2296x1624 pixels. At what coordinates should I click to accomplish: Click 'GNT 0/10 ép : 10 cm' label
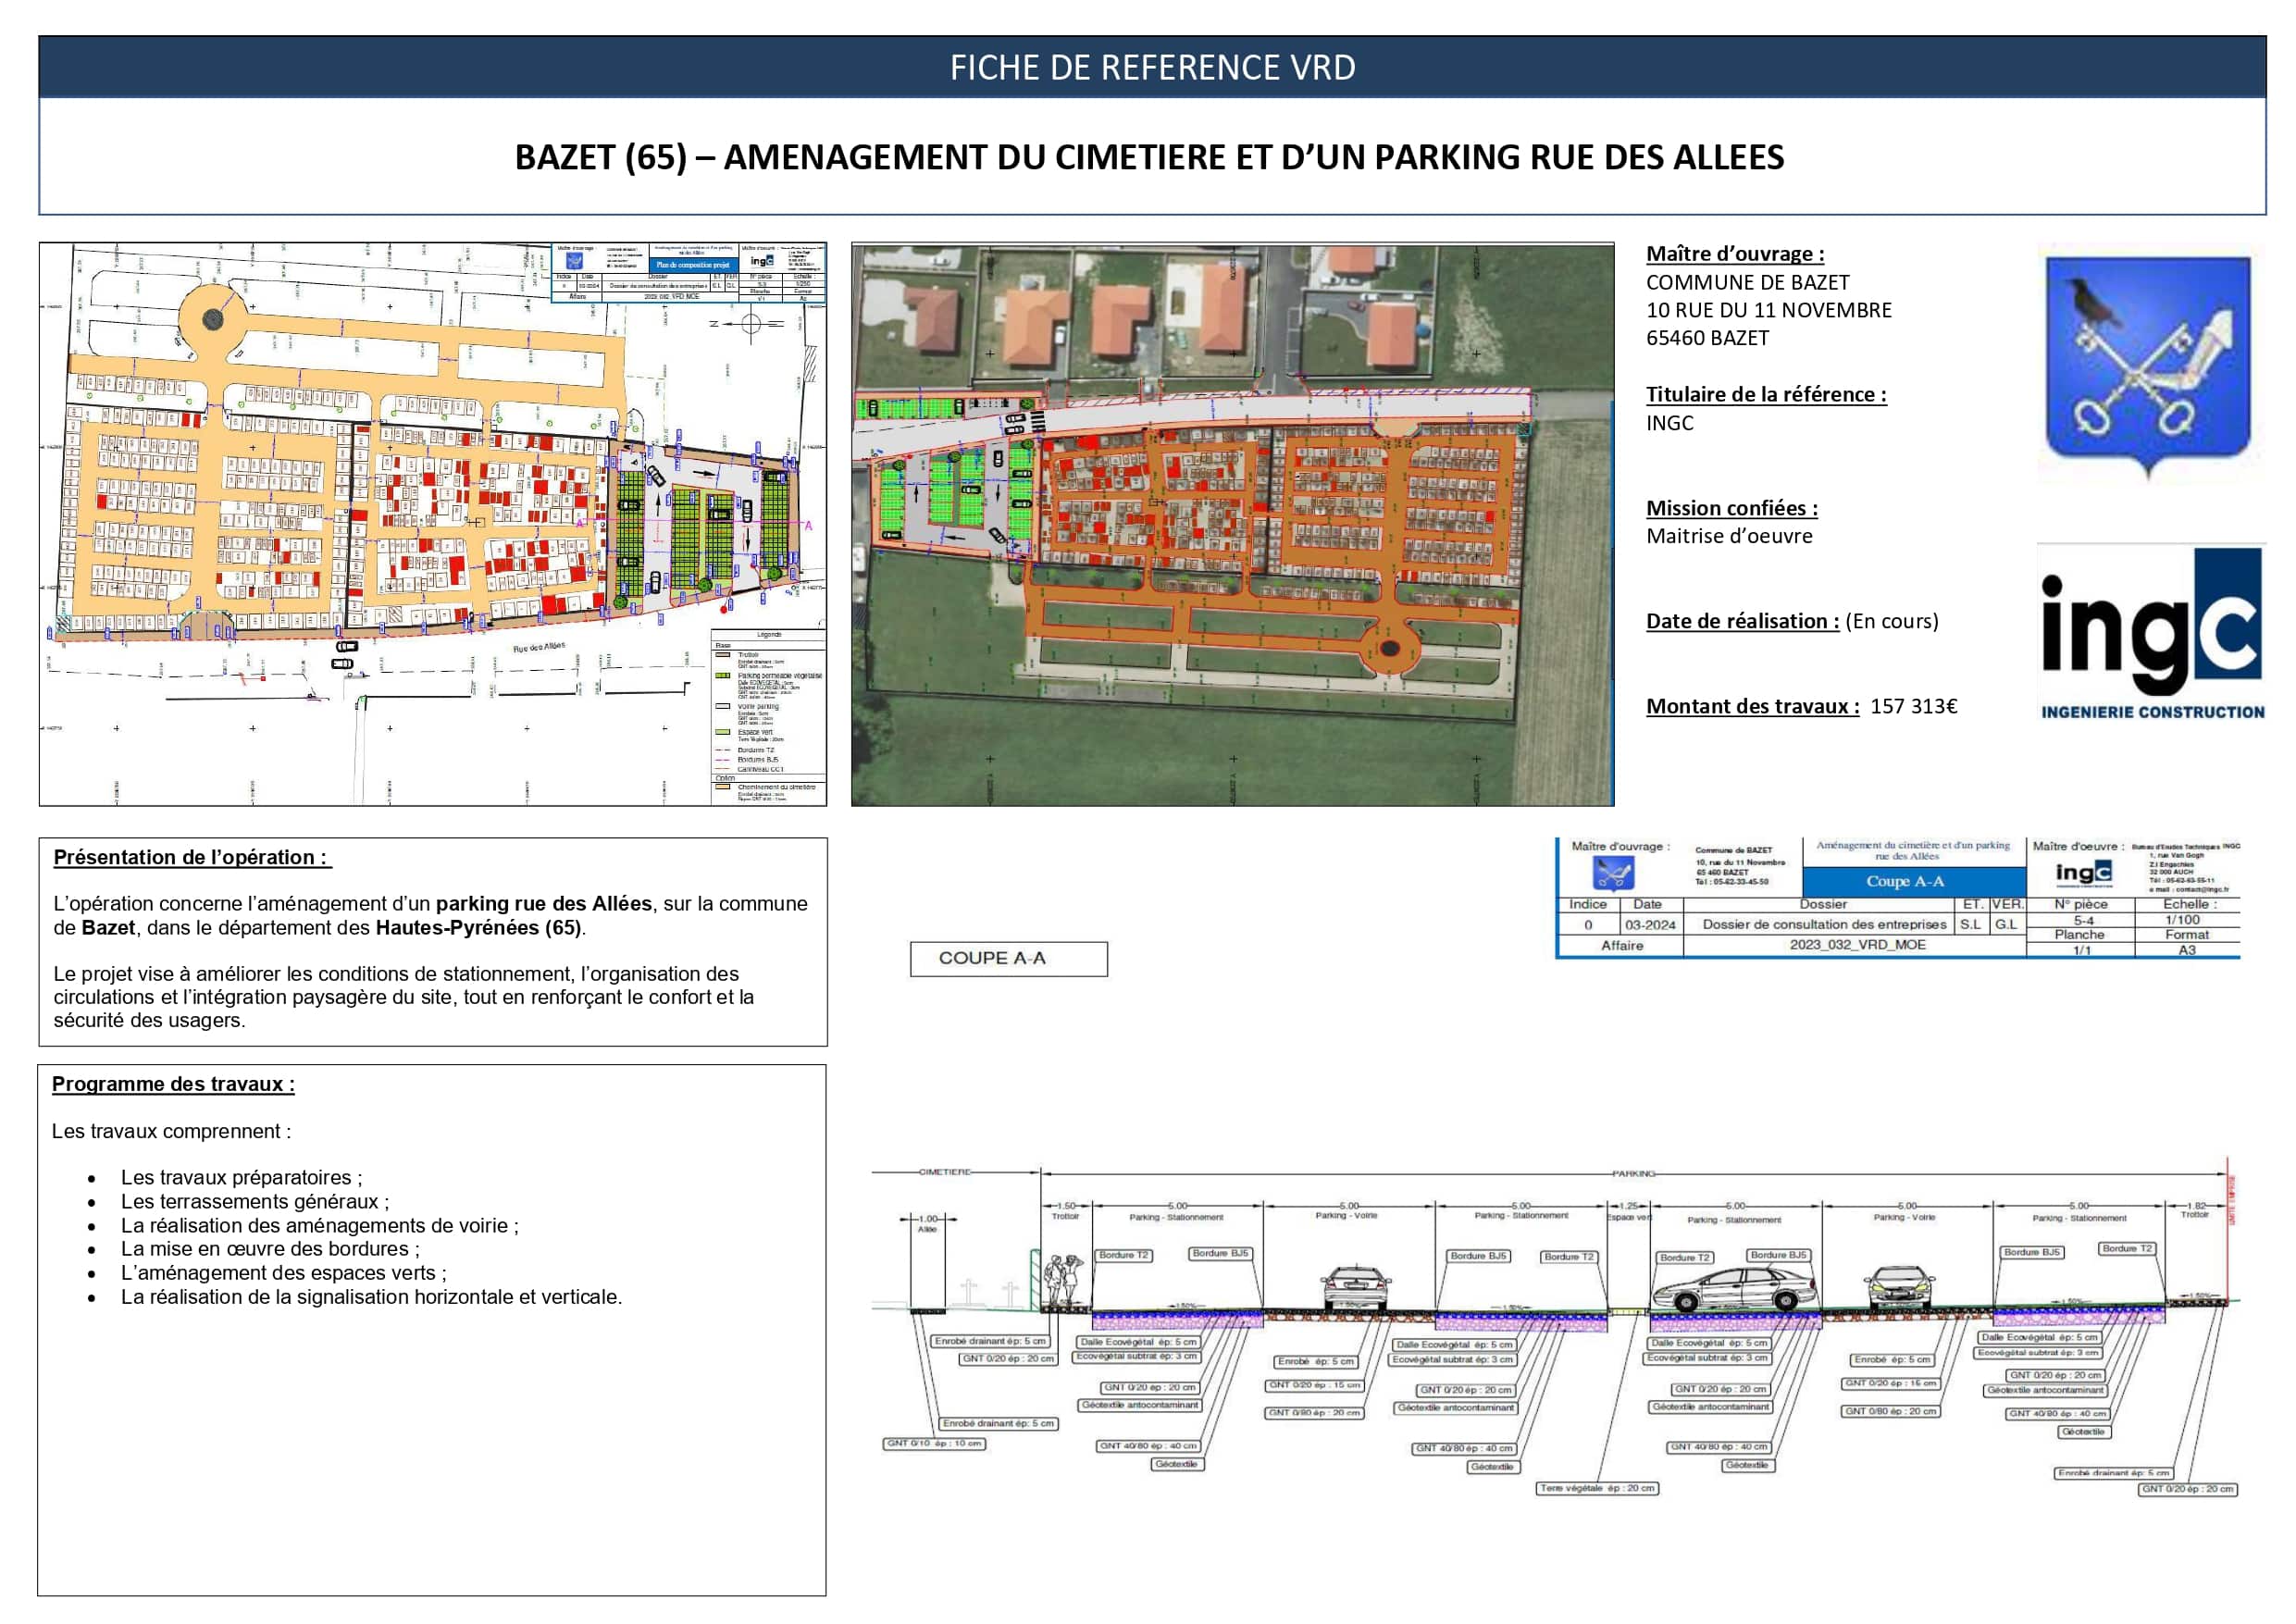click(x=935, y=1443)
